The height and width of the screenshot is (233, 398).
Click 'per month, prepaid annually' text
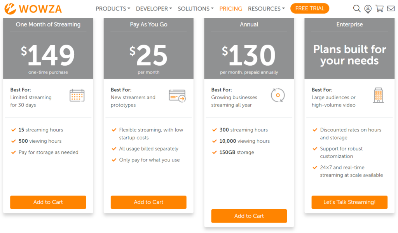click(249, 72)
